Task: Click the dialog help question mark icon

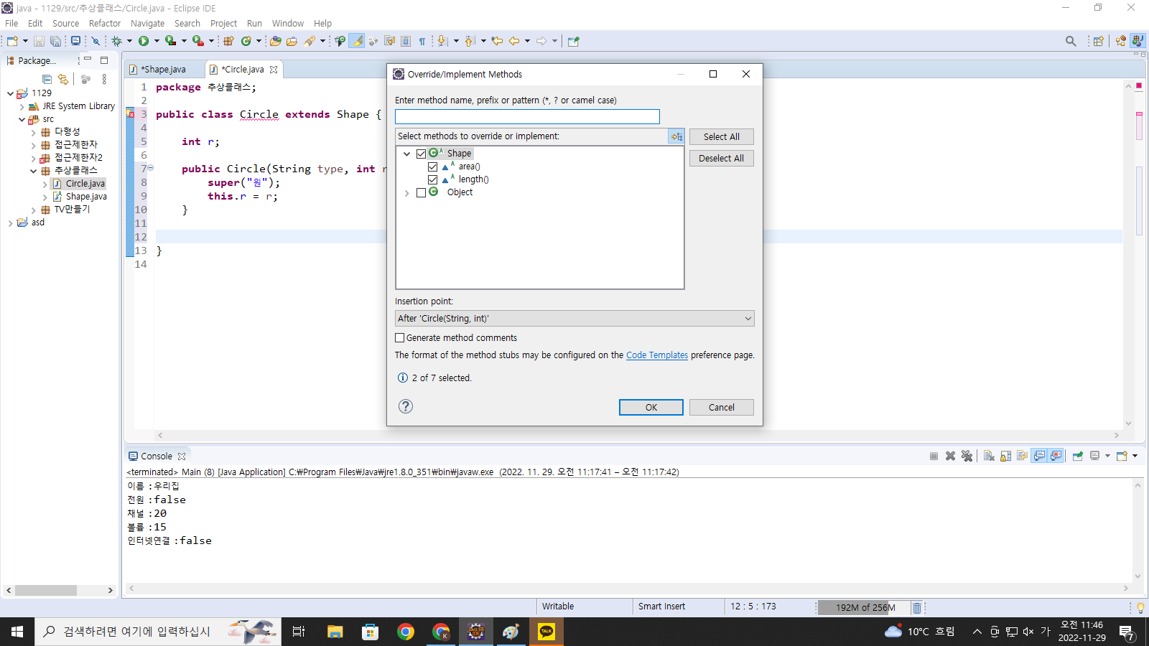Action: pos(406,406)
